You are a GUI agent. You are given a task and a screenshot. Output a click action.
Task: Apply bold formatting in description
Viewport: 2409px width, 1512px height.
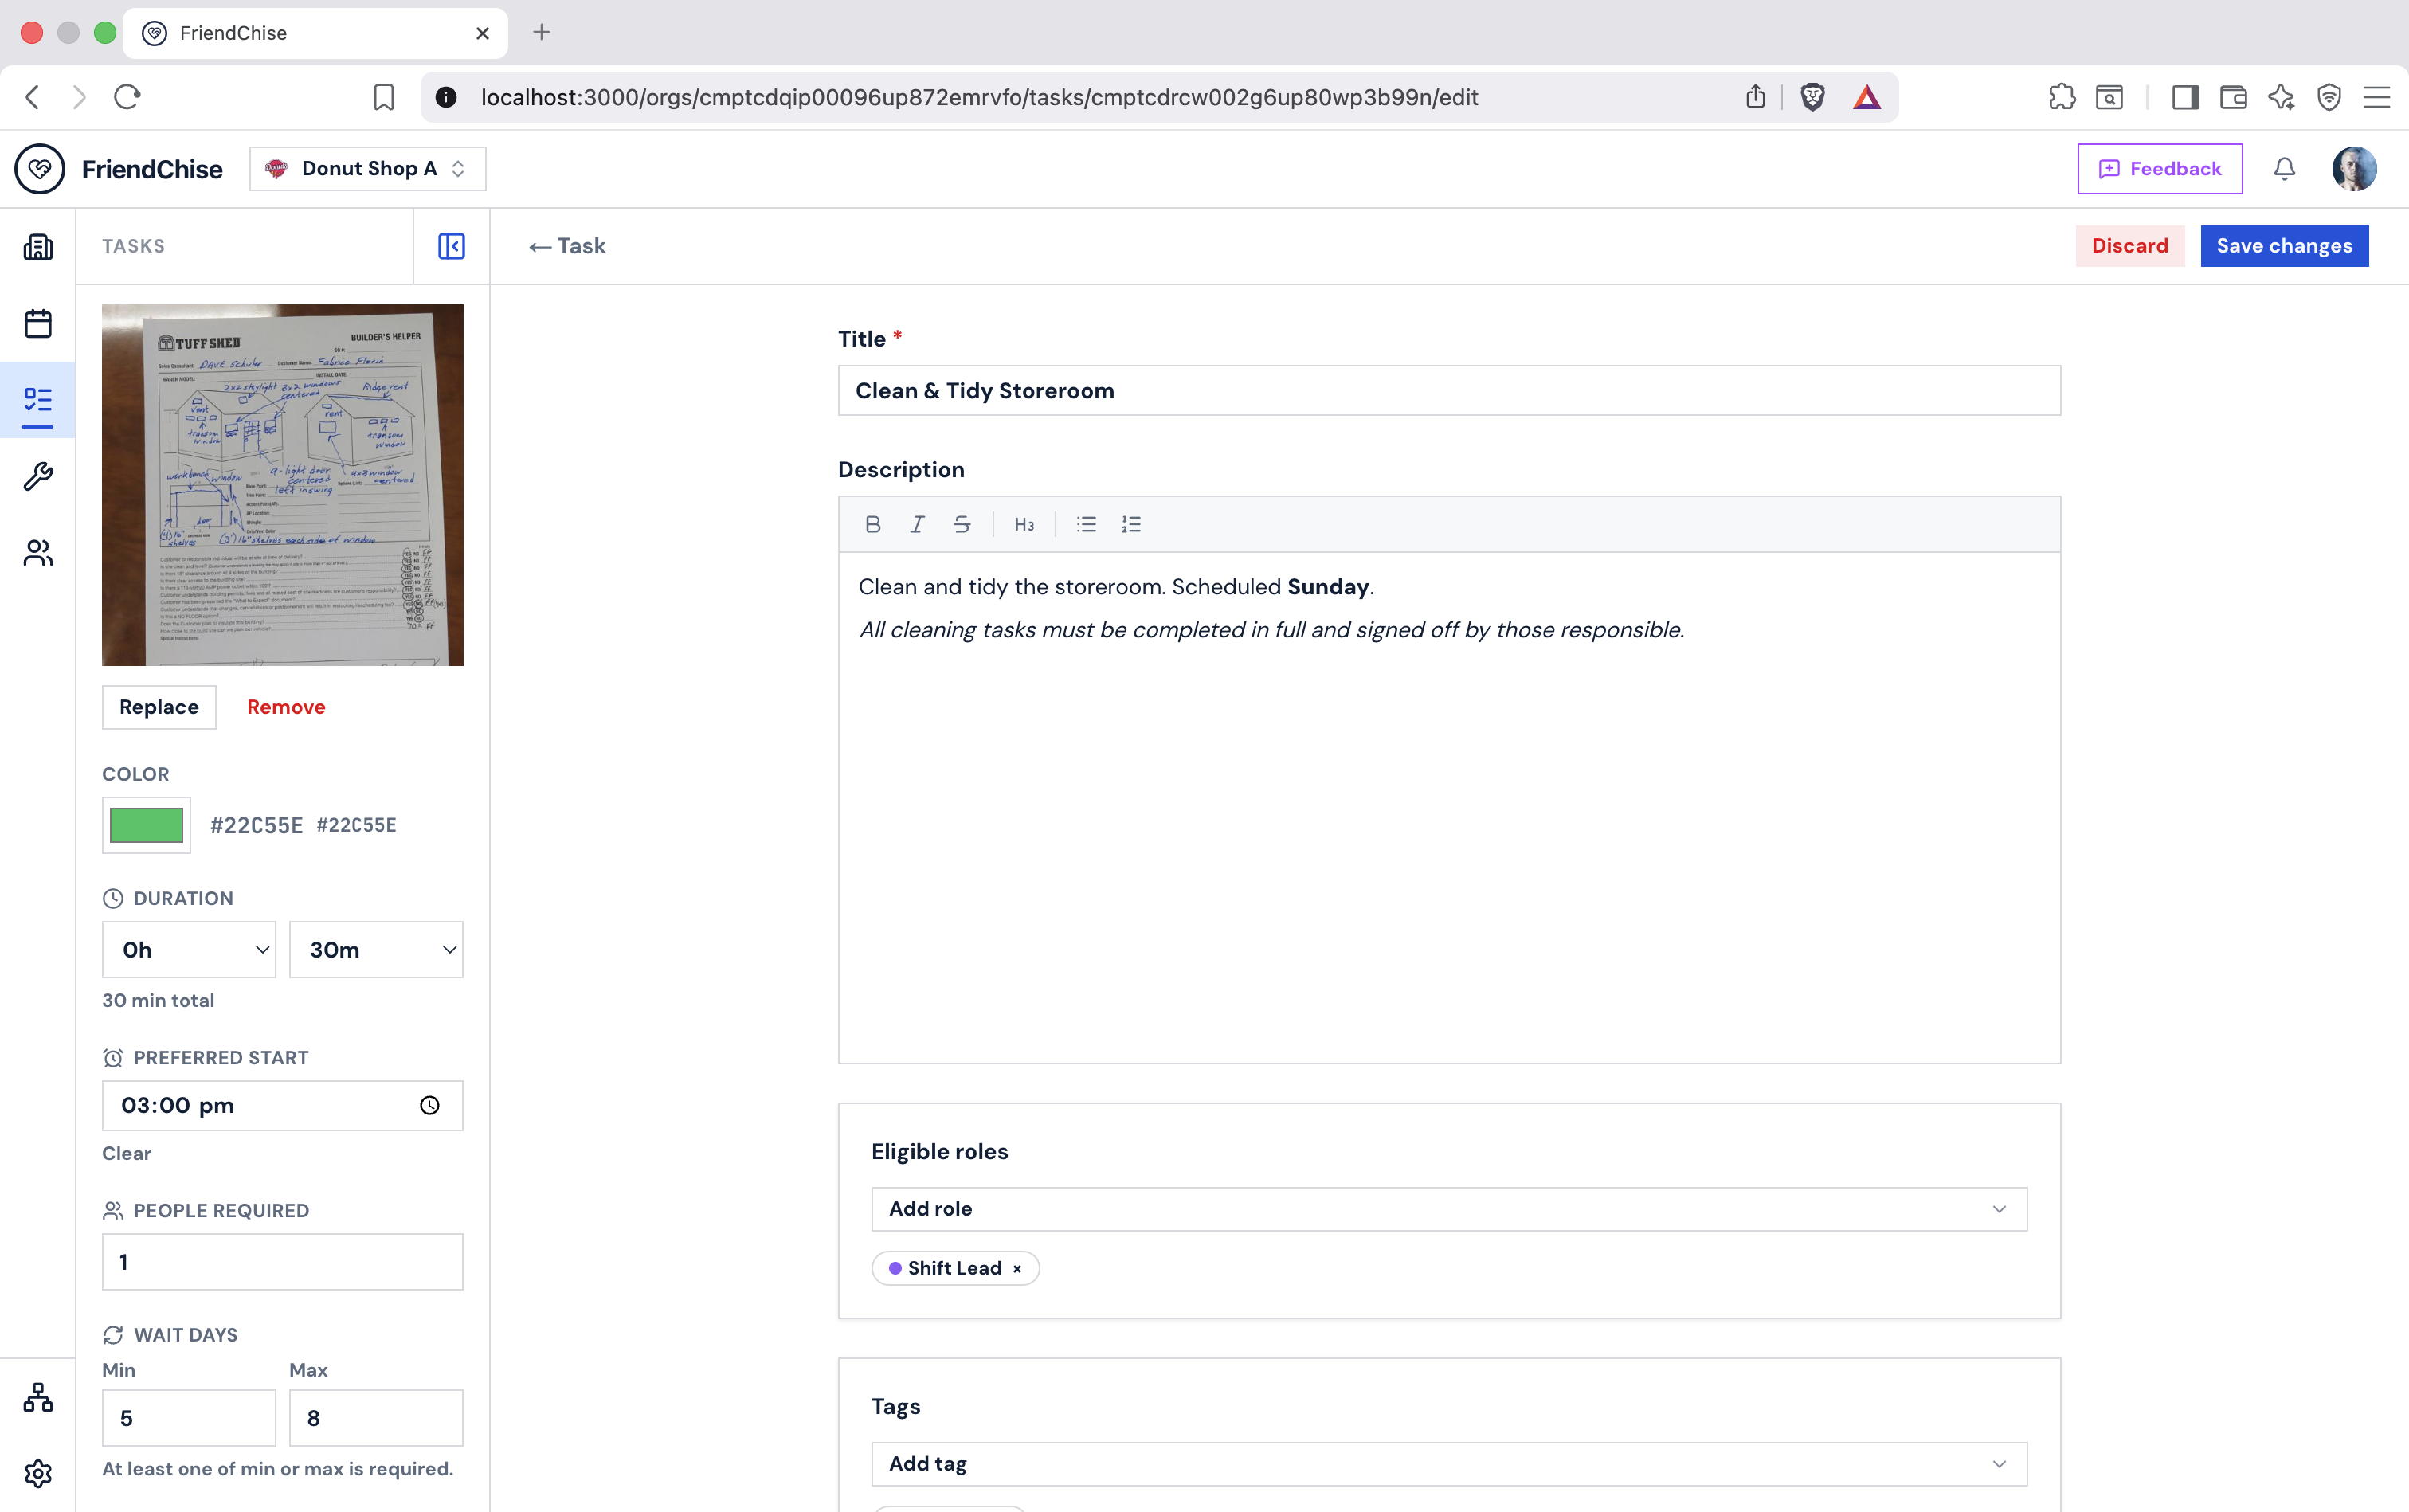[873, 524]
